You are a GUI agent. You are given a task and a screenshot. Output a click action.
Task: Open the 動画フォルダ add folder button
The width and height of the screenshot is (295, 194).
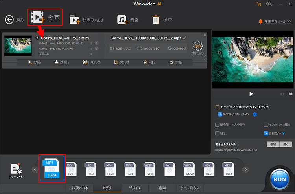(74, 19)
